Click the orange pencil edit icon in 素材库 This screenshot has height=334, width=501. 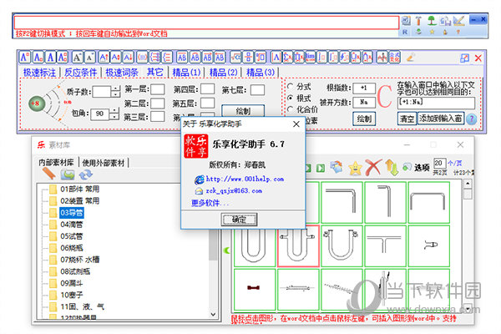[48, 174]
